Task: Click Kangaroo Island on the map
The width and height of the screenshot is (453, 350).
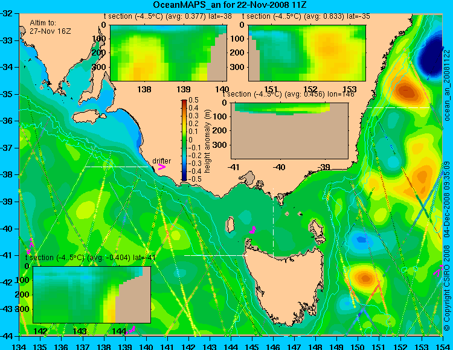Action: pyautogui.click(x=89, y=117)
